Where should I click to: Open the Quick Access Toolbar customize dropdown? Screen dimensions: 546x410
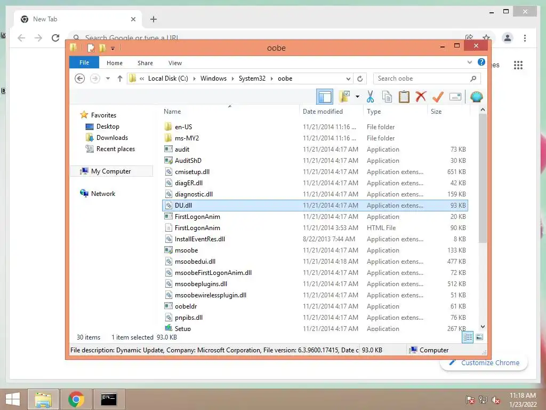[x=113, y=48]
